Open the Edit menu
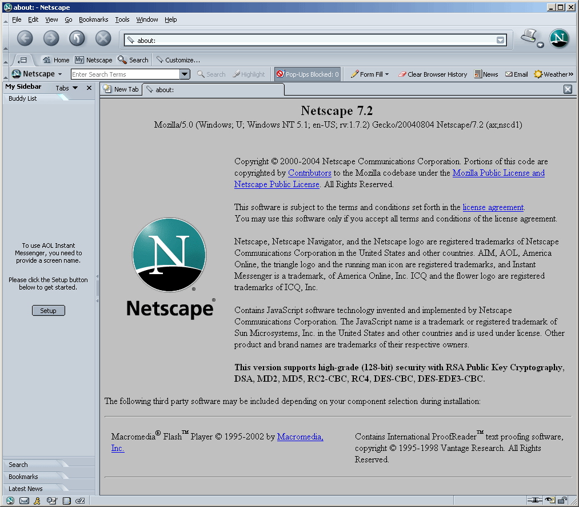The width and height of the screenshot is (579, 507). click(33, 19)
